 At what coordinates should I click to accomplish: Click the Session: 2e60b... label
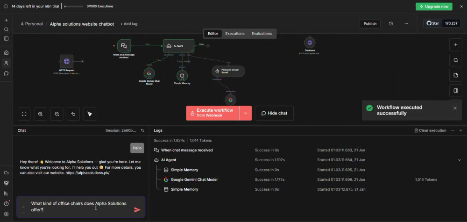click(120, 130)
